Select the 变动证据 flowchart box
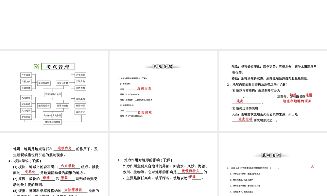Screen dimensions: 327x196 click(x=26, y=117)
